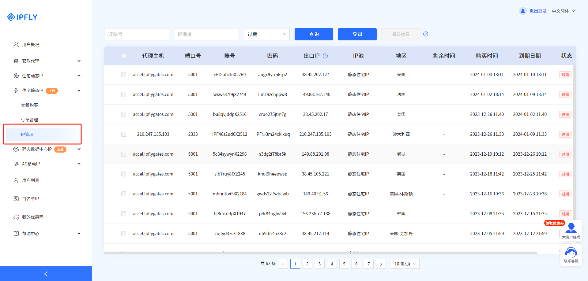Click the help question mark icon beside 批量续费
Image resolution: width=588 pixels, height=281 pixels.
426,34
